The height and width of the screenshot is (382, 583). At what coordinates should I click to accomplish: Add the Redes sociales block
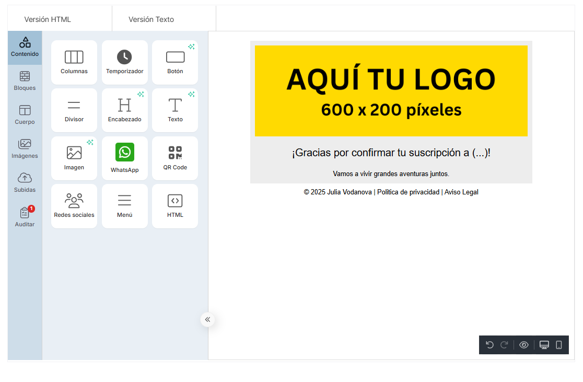coord(74,206)
